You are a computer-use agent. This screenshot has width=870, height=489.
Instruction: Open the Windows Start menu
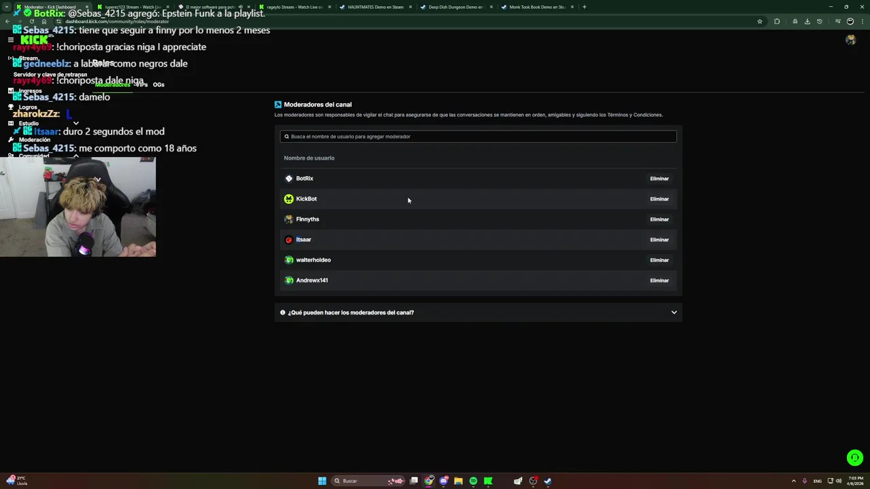322,481
